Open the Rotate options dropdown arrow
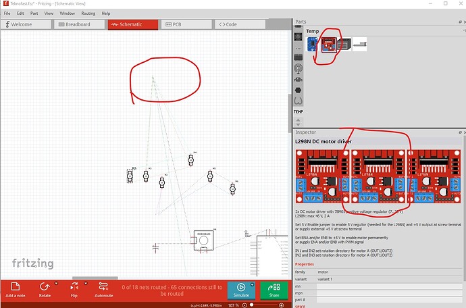466x308 pixels. pos(56,283)
